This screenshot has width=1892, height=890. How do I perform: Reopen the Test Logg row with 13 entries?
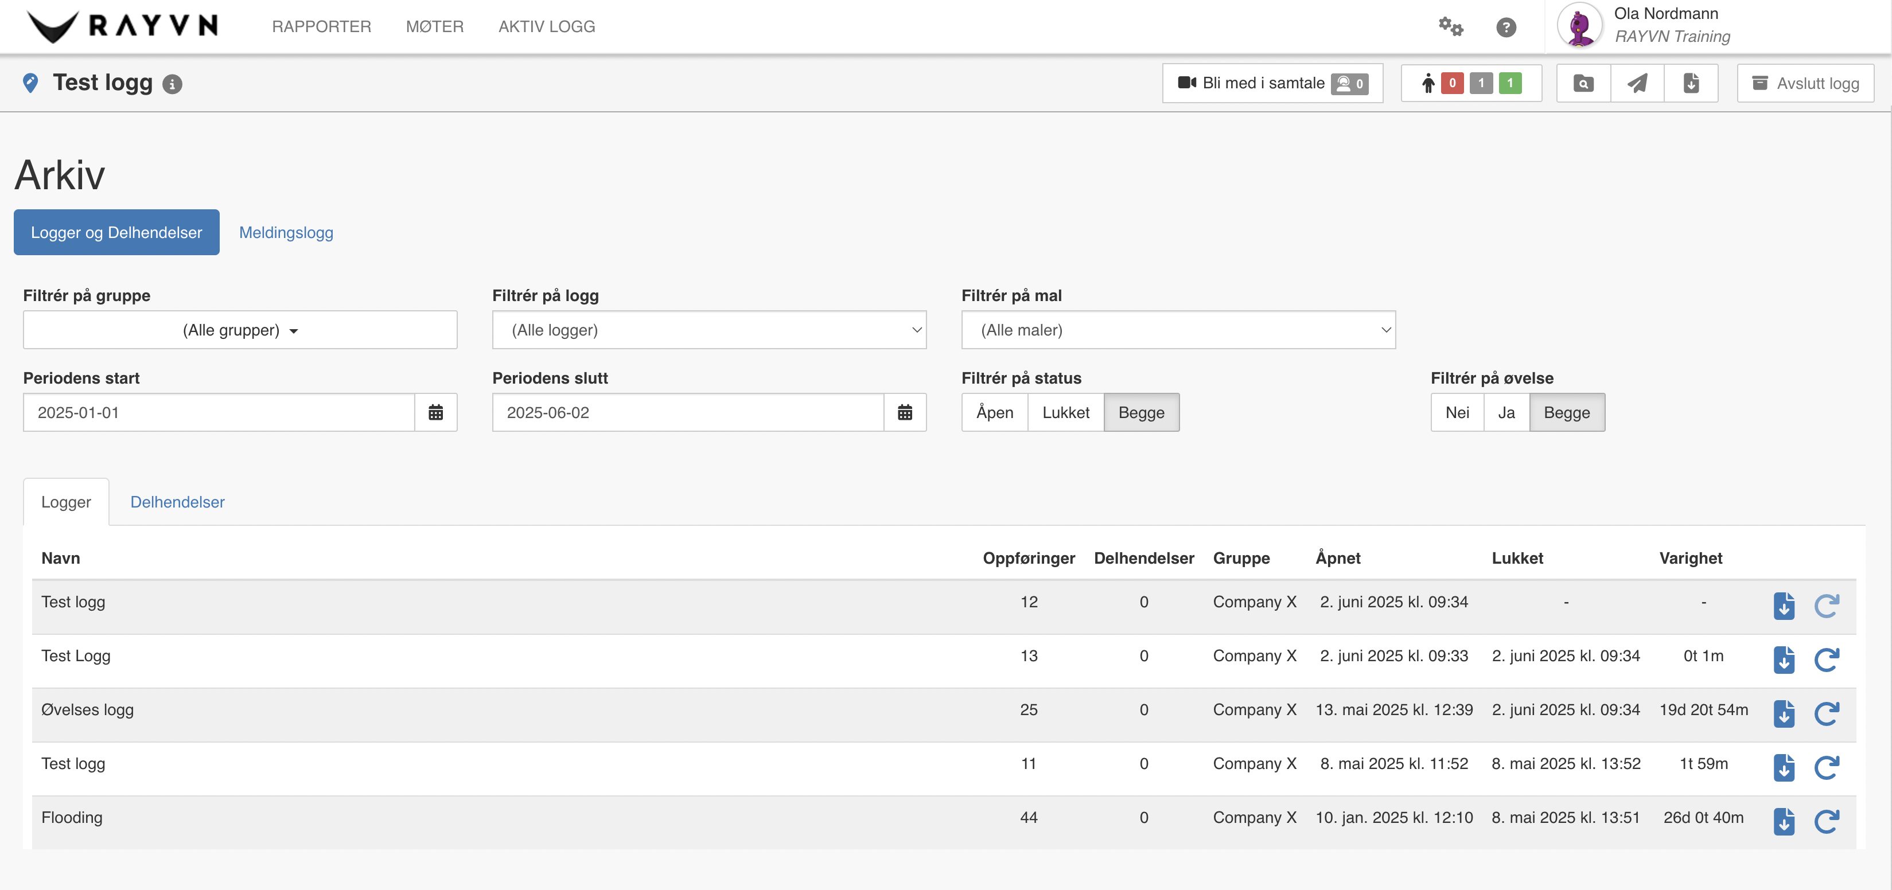click(x=1827, y=659)
